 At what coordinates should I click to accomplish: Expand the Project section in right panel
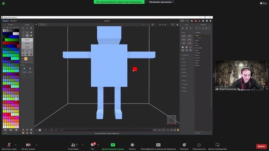(x=198, y=33)
